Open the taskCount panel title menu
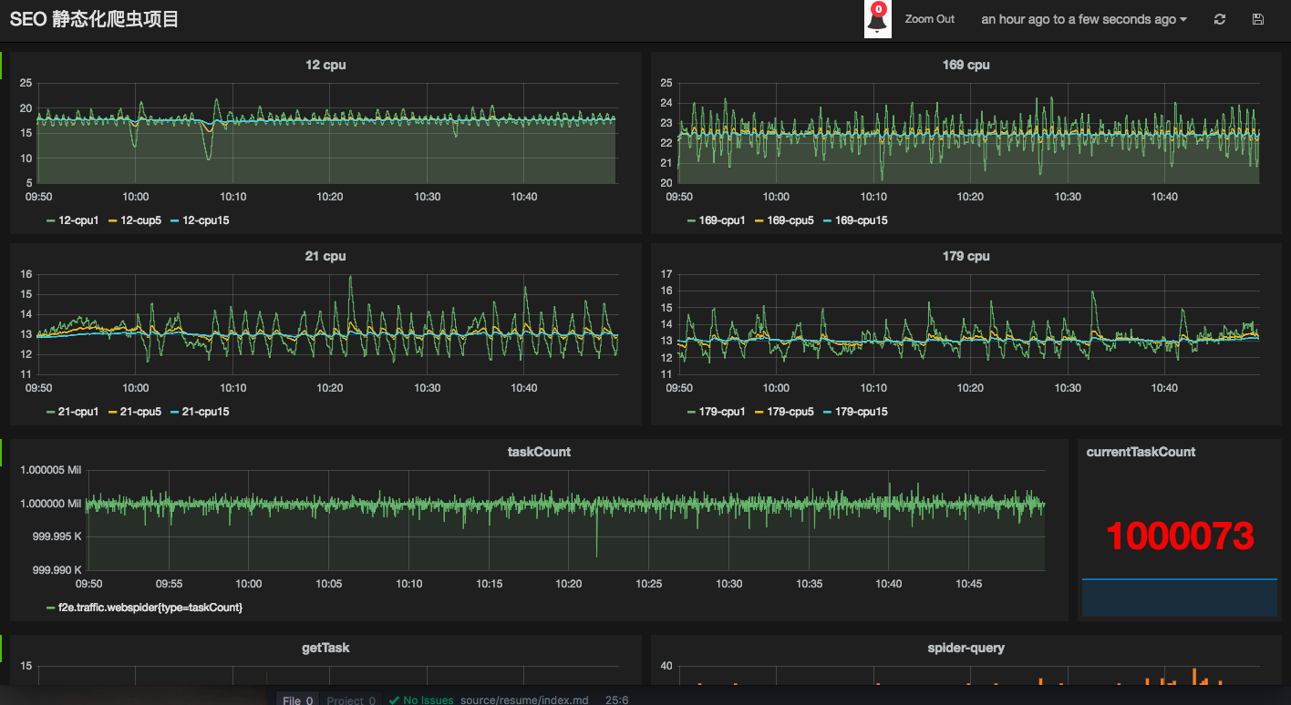This screenshot has height=705, width=1291. (x=539, y=452)
